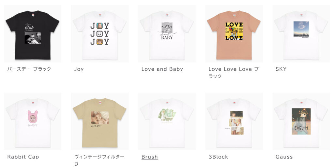
Task: Select the pink Rabbit Cap T-shirt image
Action: 33,121
